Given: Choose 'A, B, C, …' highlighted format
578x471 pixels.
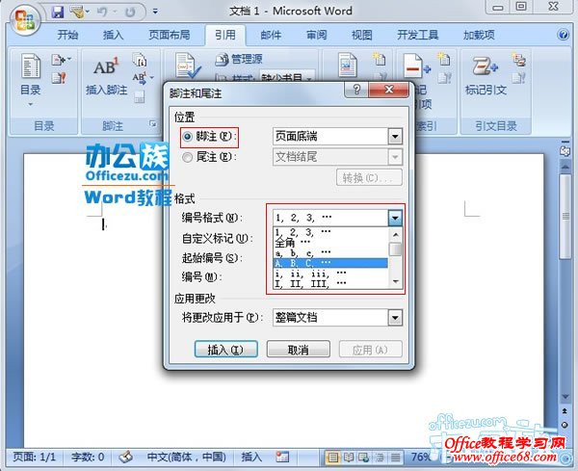Looking at the screenshot, I should pos(330,263).
